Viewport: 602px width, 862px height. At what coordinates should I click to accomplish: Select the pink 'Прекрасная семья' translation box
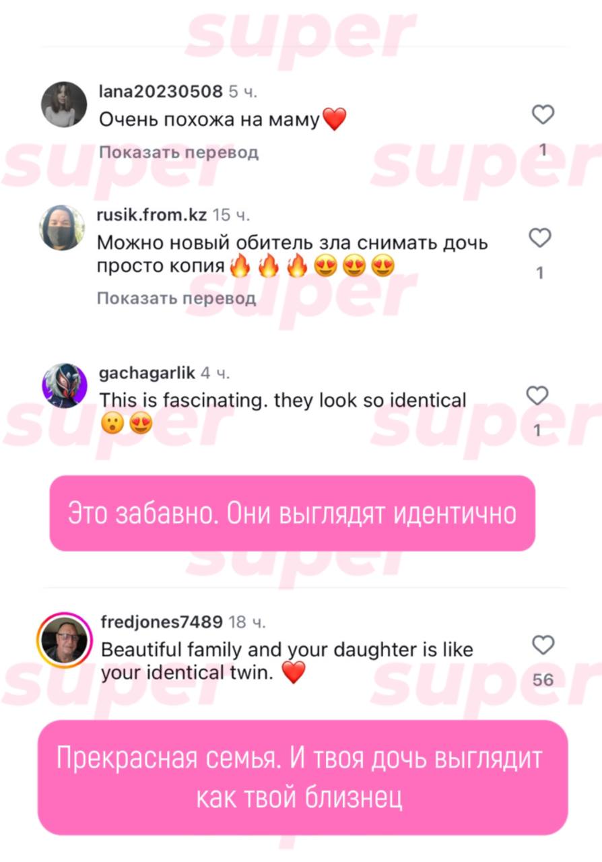coord(302,778)
